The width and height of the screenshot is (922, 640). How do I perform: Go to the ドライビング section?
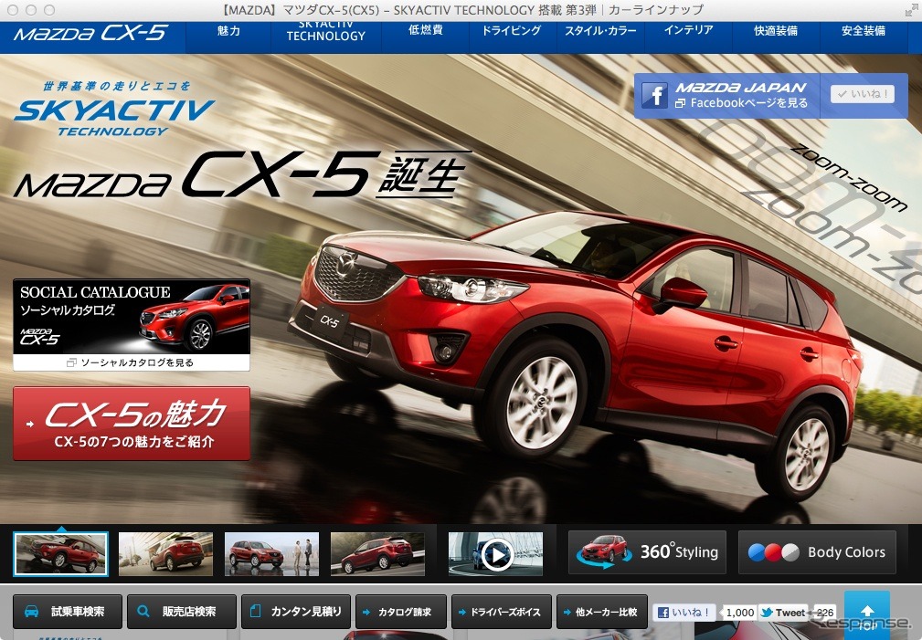point(512,30)
